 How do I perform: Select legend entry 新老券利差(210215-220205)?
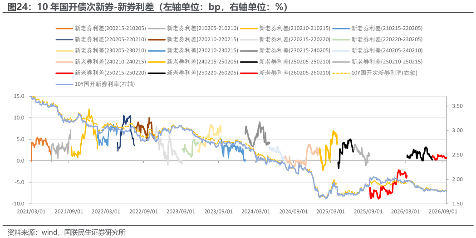[378, 28]
